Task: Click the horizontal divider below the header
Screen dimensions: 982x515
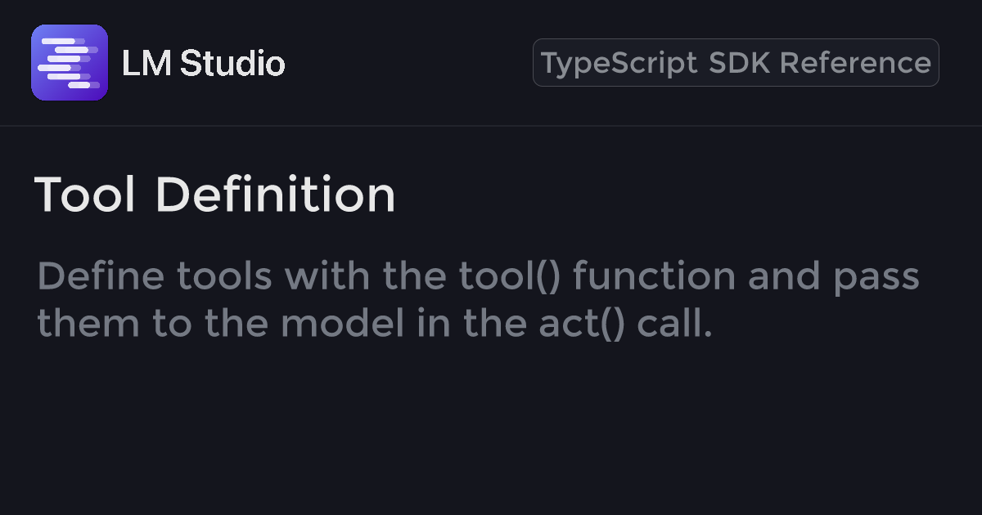Action: coord(491,126)
